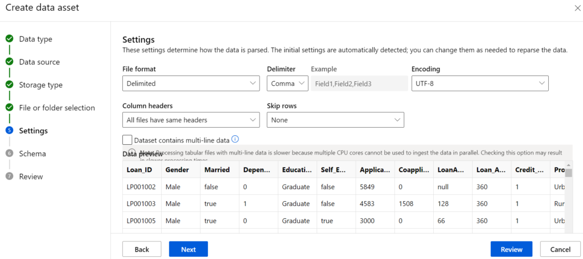Image resolution: width=583 pixels, height=259 pixels.
Task: Open the File format dropdown
Action: pos(191,83)
